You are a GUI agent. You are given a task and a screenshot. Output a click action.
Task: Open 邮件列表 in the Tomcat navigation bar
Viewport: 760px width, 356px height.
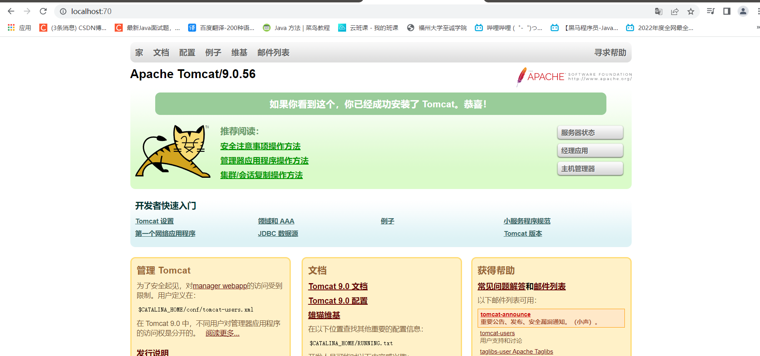[x=274, y=52]
